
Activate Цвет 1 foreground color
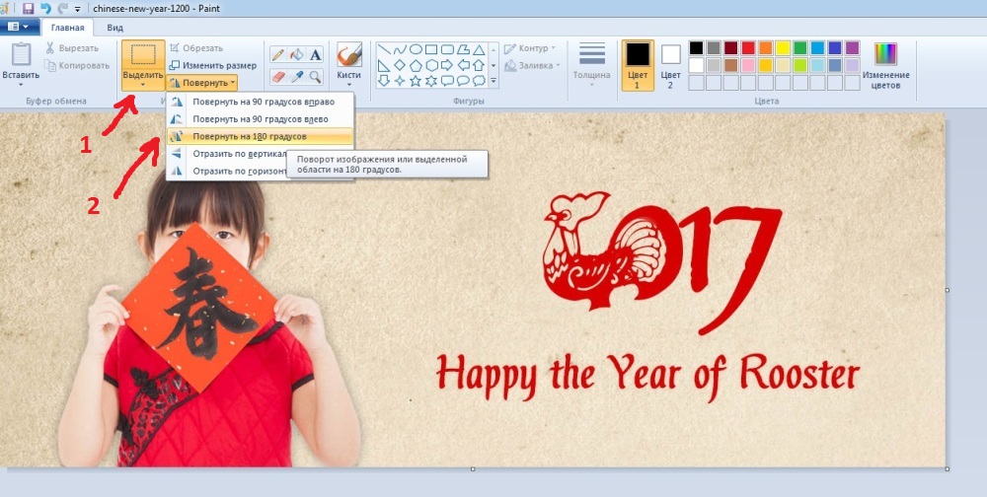pos(638,64)
